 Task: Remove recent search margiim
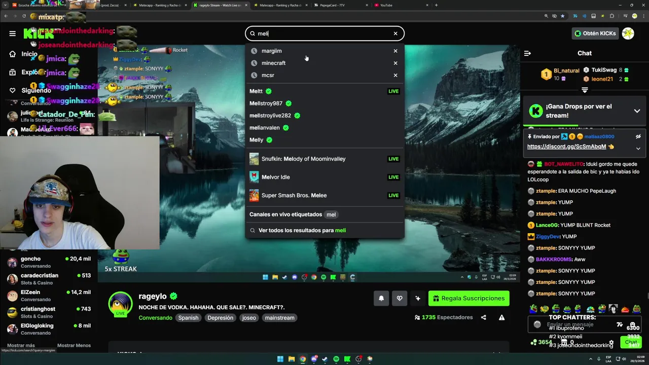point(395,51)
